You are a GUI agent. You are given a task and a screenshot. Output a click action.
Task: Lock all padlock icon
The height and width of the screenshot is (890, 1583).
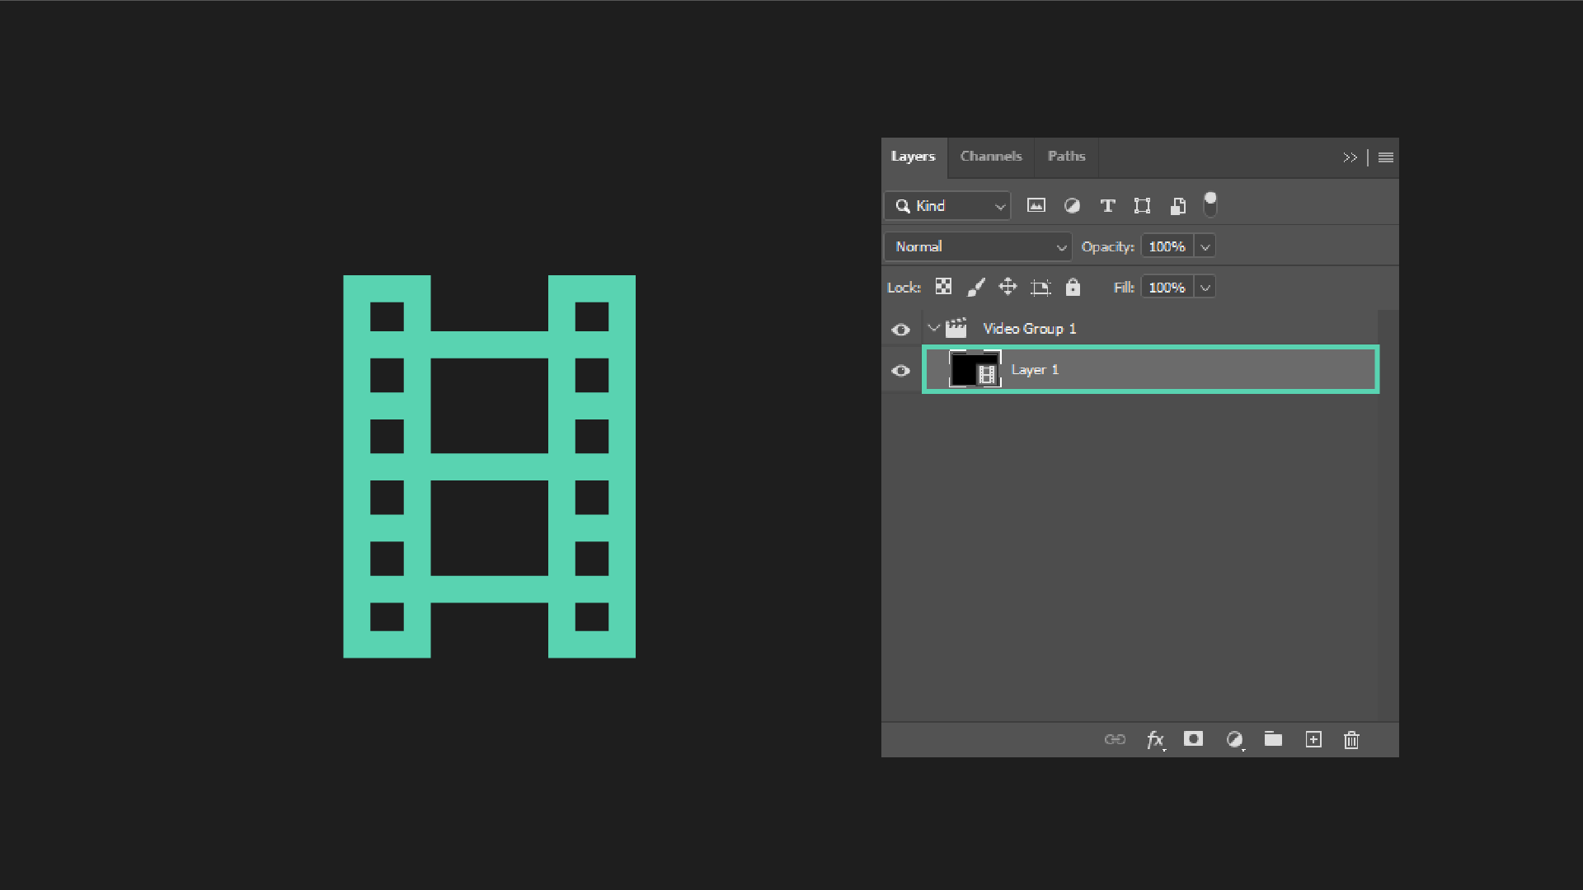[x=1073, y=287]
